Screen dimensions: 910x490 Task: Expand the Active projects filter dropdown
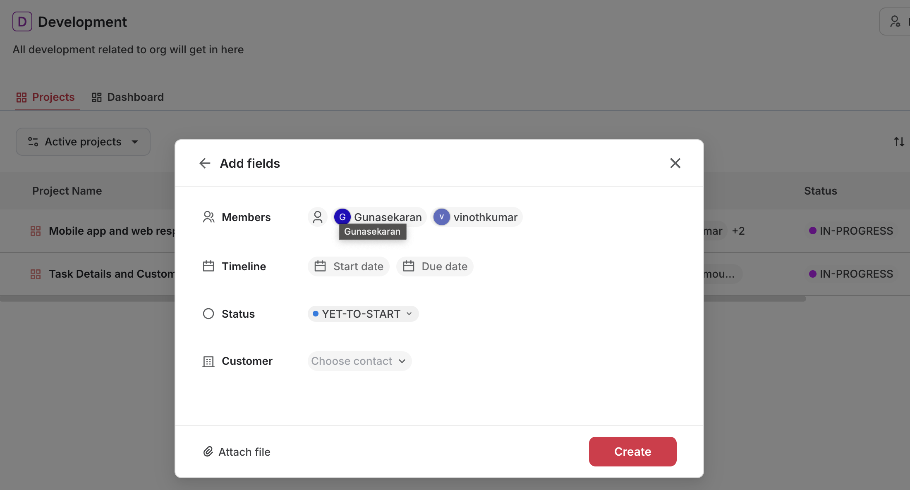[x=83, y=142]
